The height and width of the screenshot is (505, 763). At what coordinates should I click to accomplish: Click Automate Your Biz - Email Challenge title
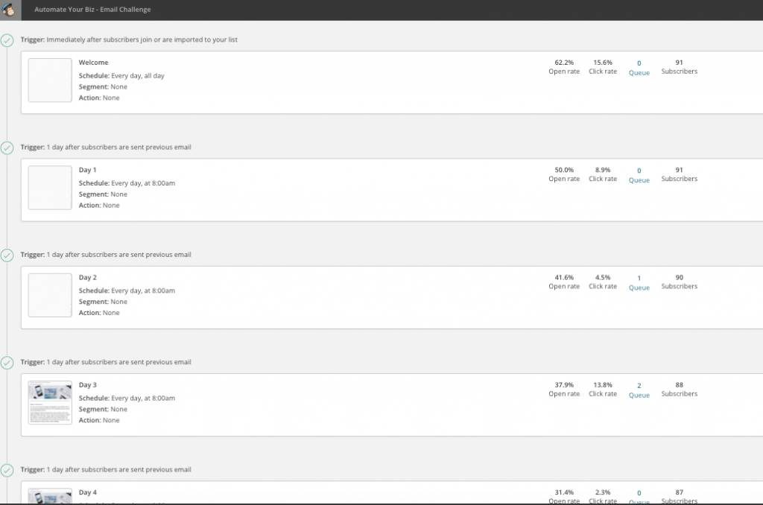point(92,9)
